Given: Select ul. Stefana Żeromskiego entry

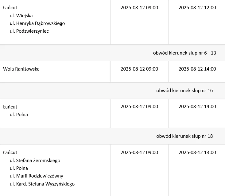Looking at the screenshot, I should pos(35,161).
